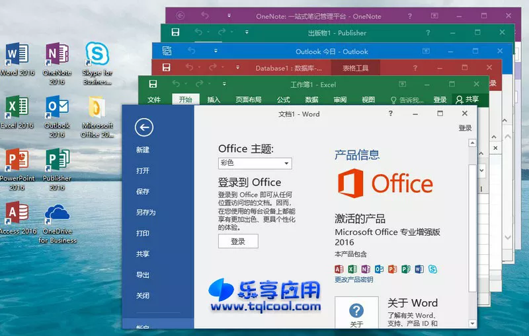
Task: Select 关闭 in Word backstage menu
Action: point(143,296)
